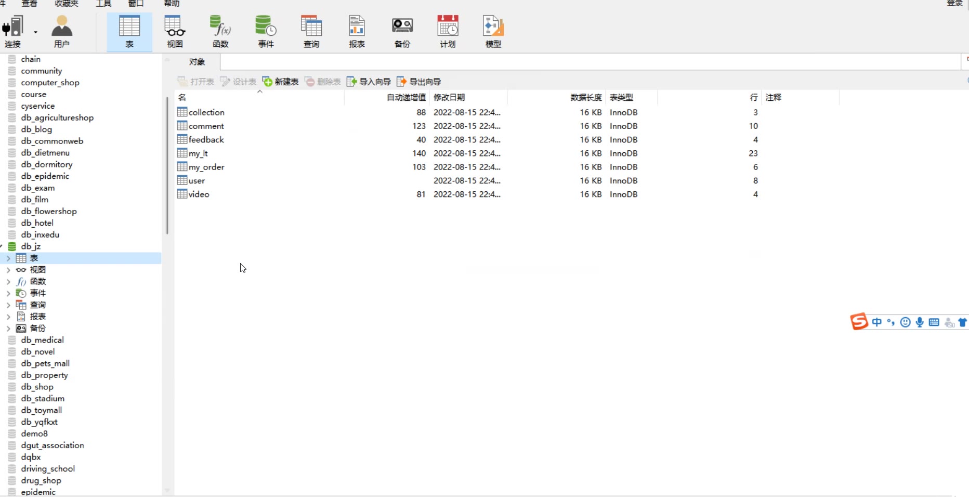
Task: Open the 计划 schedule toolbar icon
Action: tap(448, 31)
